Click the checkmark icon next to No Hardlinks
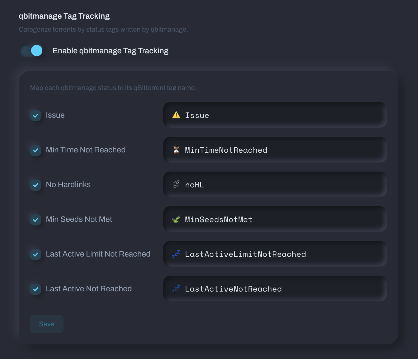The height and width of the screenshot is (359, 418). pos(35,185)
